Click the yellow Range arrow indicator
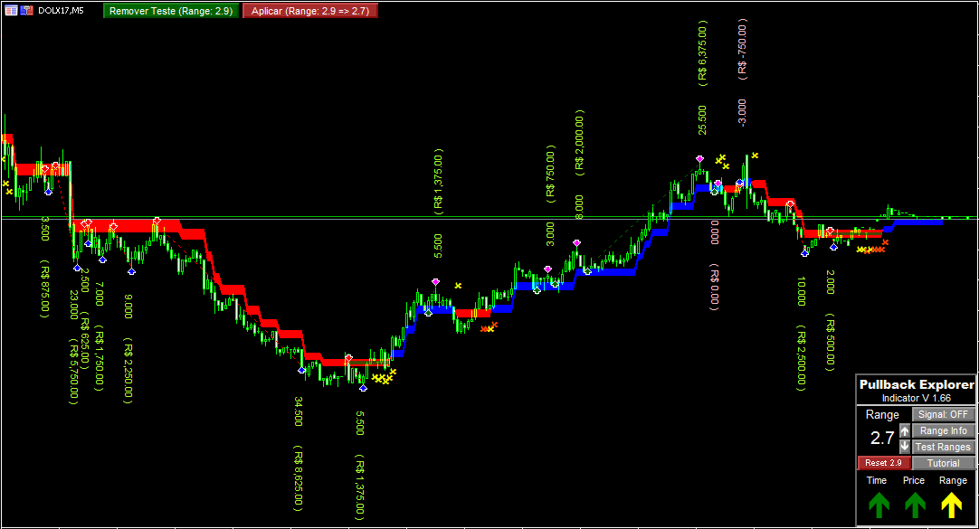This screenshot has width=979, height=529. [953, 506]
